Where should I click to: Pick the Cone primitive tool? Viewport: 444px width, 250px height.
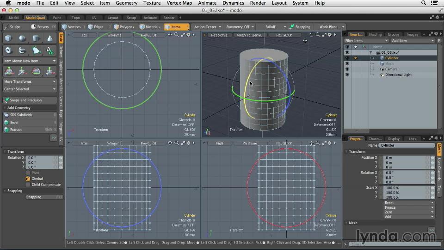pos(49,38)
